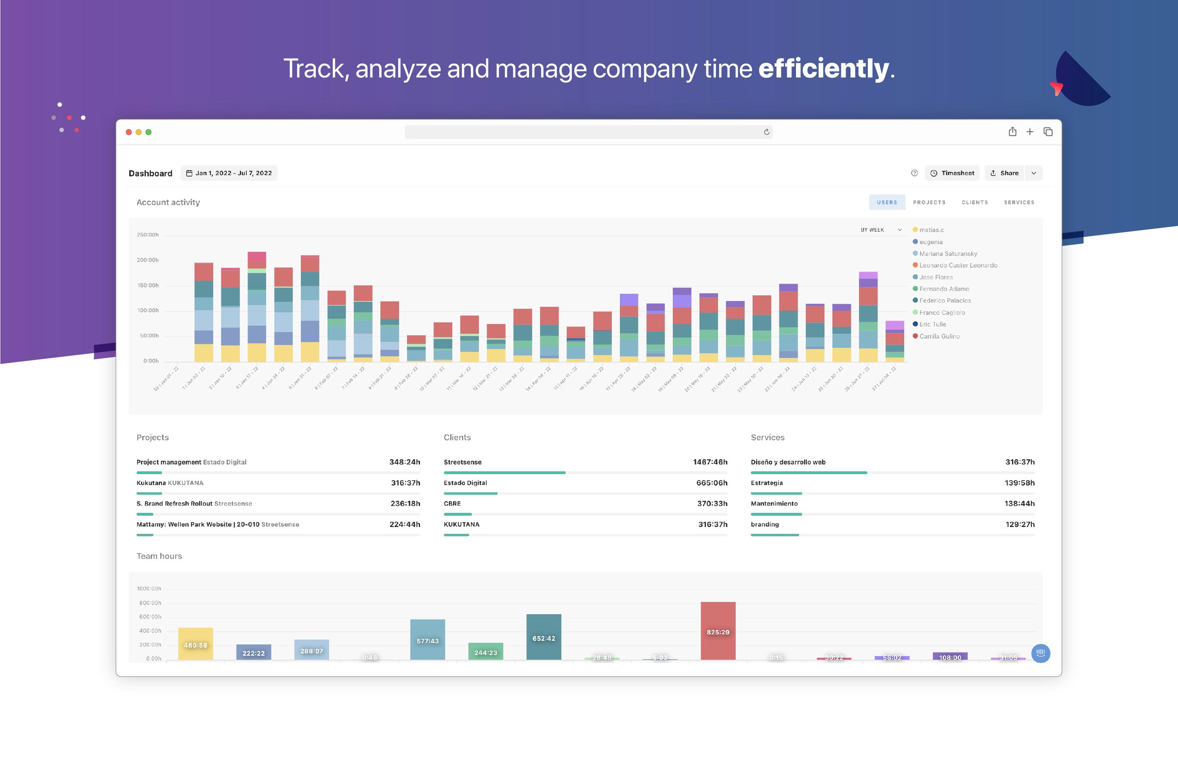Toggle Federico Palacios legend entry
The width and height of the screenshot is (1178, 757).
point(945,300)
